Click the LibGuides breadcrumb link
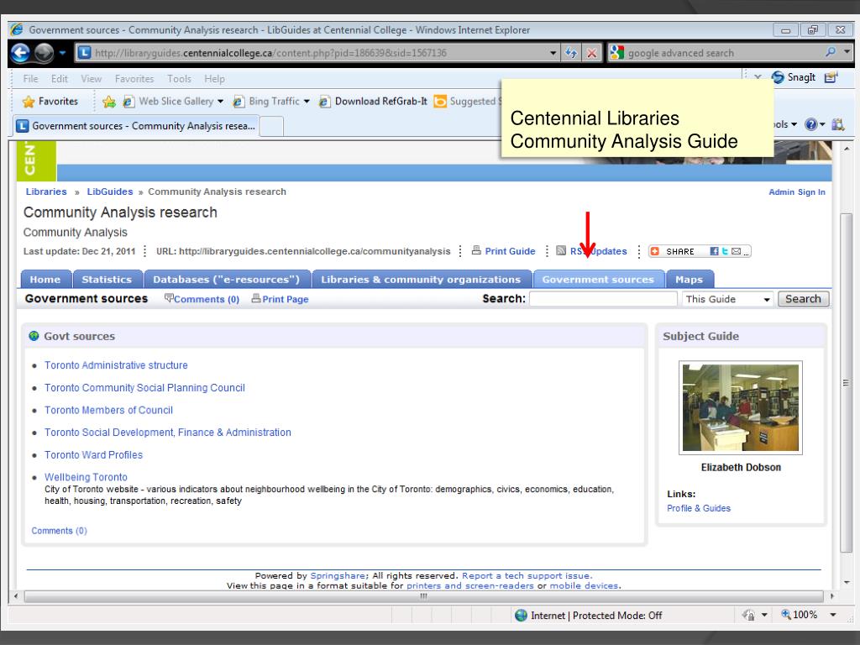Image resolution: width=860 pixels, height=645 pixels. (110, 192)
